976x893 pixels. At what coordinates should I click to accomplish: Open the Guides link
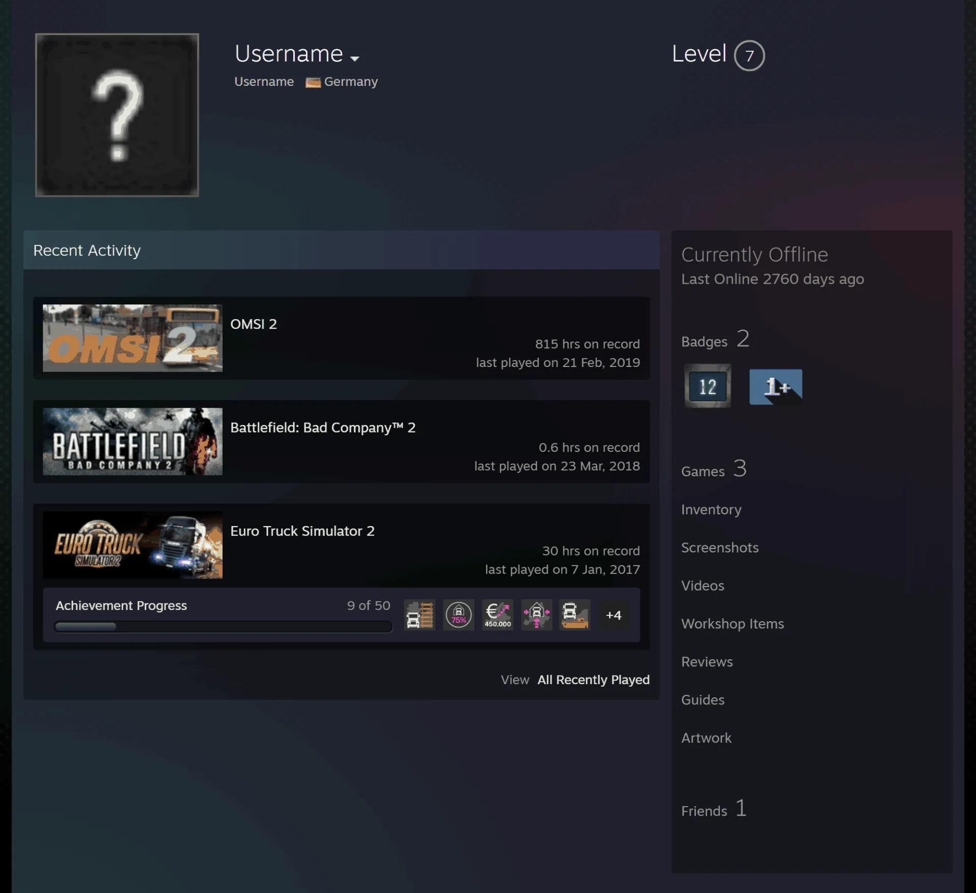(x=703, y=700)
